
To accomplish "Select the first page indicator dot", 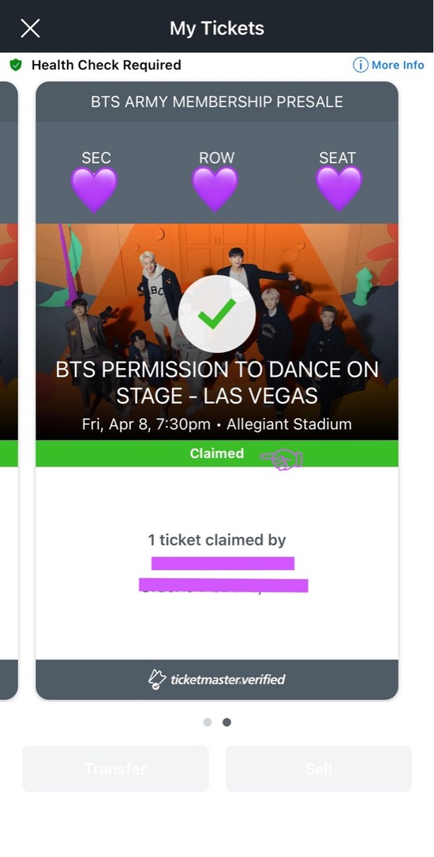I will point(208,722).
